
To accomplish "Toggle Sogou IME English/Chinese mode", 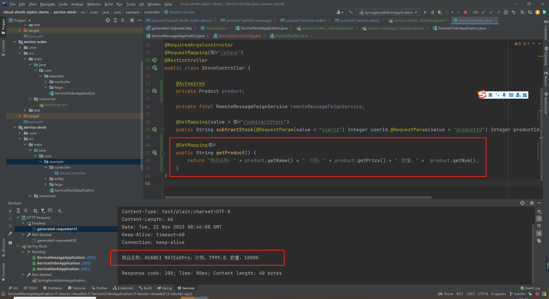I will pyautogui.click(x=490, y=95).
